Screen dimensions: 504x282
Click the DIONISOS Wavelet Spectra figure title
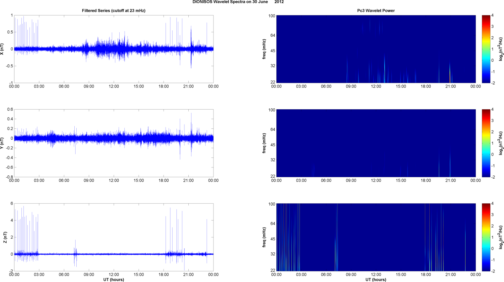click(238, 2)
